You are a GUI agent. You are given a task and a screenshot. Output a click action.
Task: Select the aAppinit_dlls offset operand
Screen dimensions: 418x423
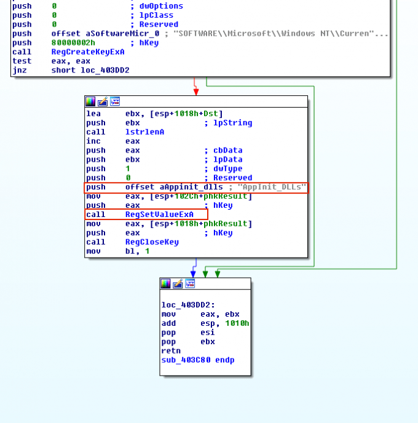pos(174,187)
